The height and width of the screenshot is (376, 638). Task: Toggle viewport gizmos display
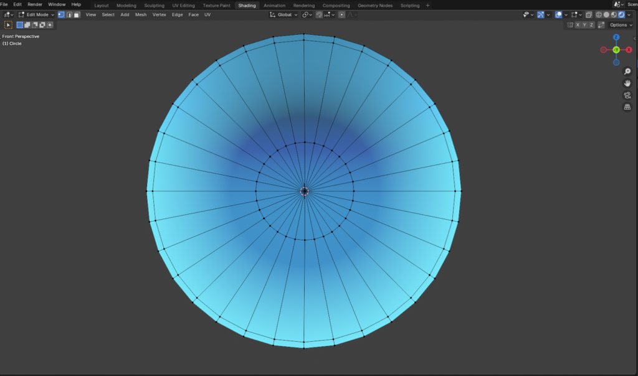tap(541, 15)
